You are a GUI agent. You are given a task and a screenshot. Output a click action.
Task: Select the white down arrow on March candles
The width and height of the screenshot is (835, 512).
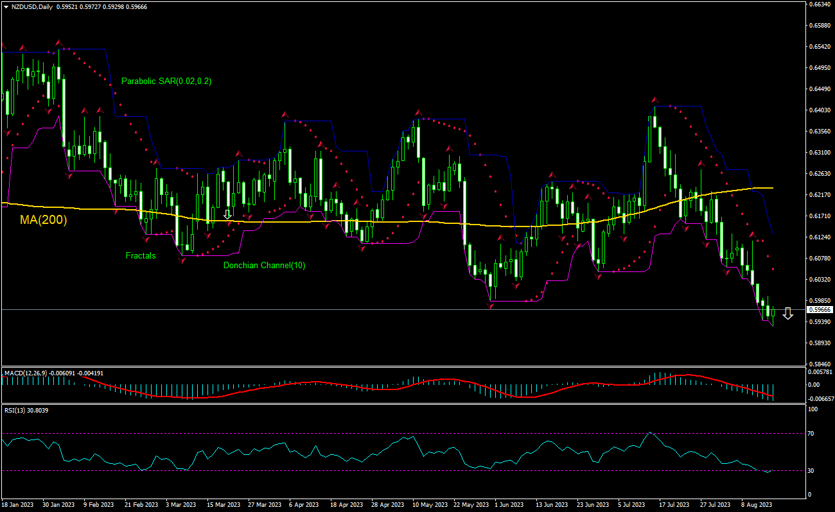pyautogui.click(x=227, y=214)
